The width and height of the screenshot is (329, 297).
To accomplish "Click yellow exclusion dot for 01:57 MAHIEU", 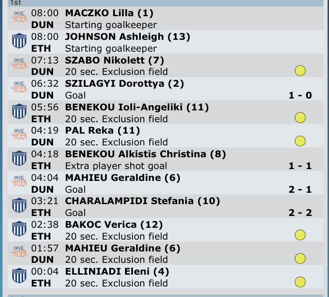I will pyautogui.click(x=300, y=258).
